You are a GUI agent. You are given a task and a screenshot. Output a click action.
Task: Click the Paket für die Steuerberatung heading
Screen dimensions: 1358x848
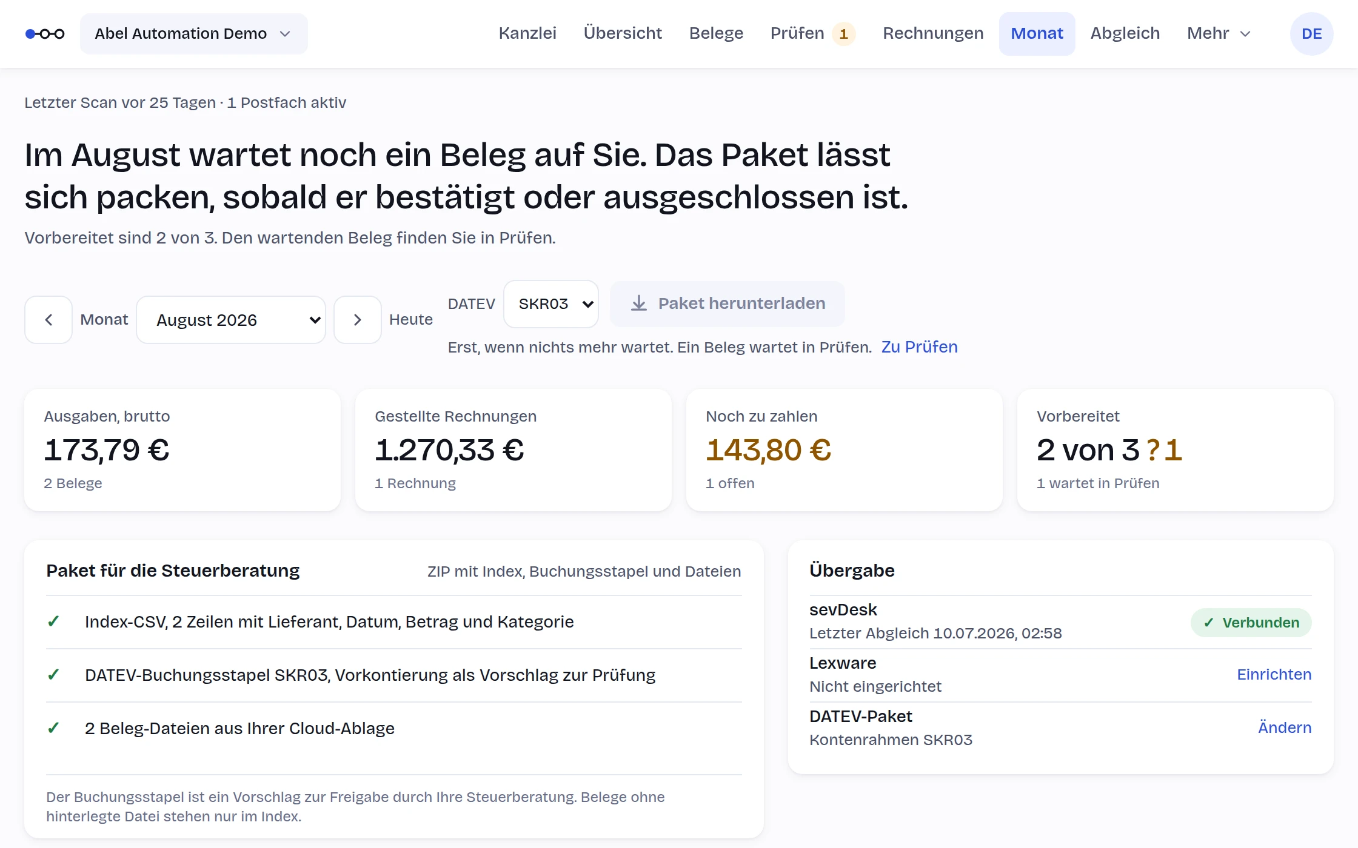pyautogui.click(x=173, y=571)
